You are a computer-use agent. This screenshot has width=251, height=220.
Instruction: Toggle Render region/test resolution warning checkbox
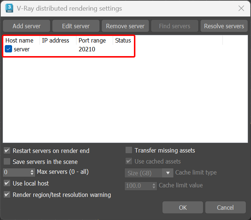pyautogui.click(x=7, y=194)
